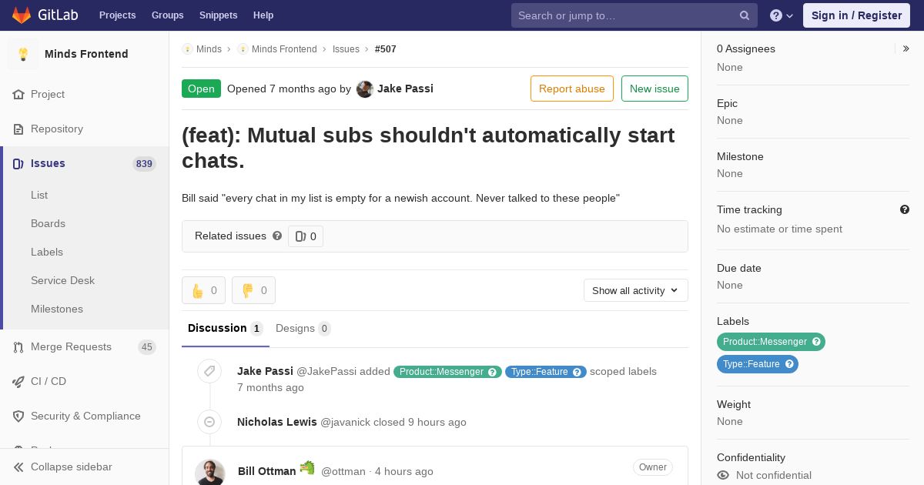Viewport: 924px width, 485px height.
Task: Select the Discussion tab
Action: [225, 329]
